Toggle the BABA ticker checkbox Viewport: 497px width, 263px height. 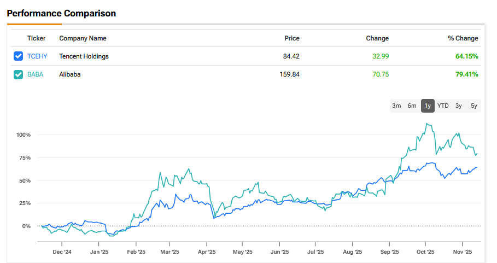[19, 74]
